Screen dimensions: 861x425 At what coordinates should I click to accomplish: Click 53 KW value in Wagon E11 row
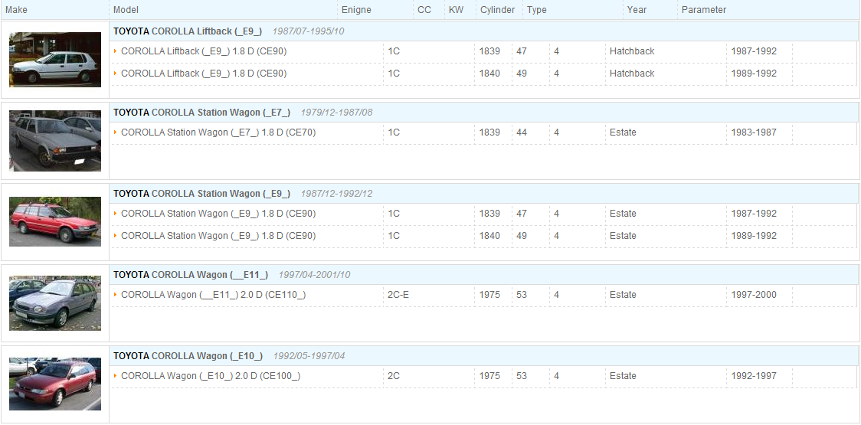click(522, 295)
